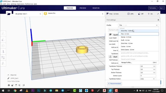The image size is (166, 93).
Task: Click infill 20% icon in settings bar
Action: click(128, 14)
